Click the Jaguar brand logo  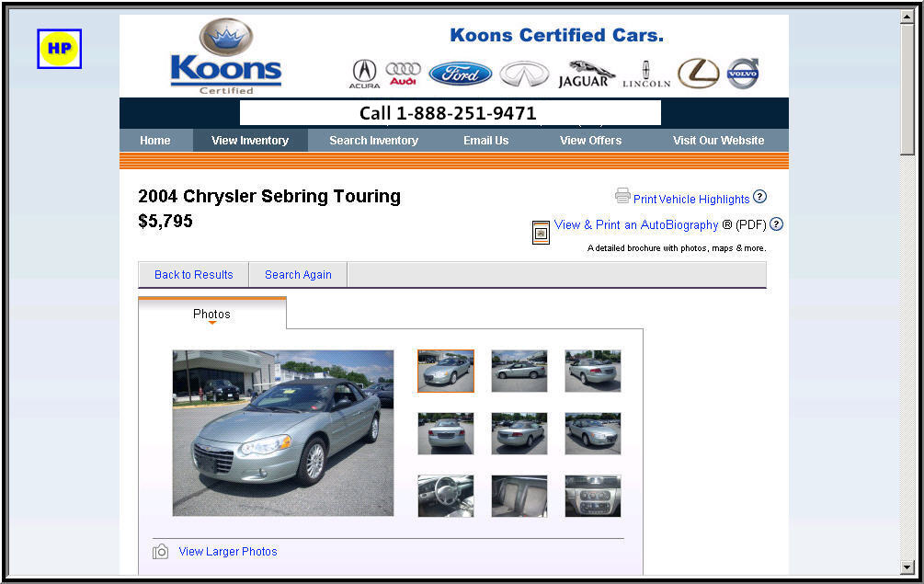[587, 74]
